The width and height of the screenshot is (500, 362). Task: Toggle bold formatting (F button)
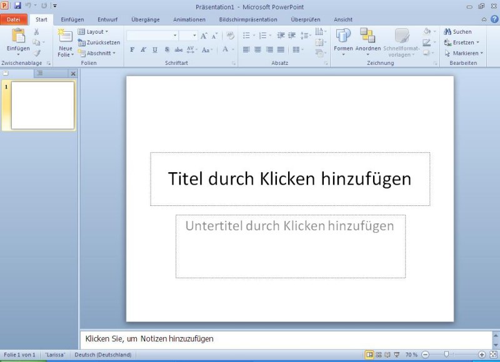[132, 49]
